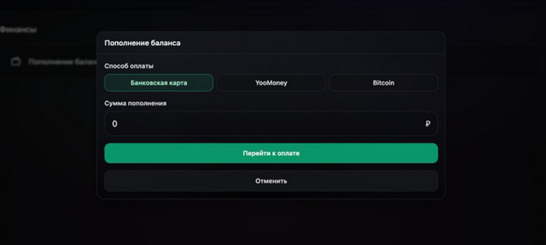546x245 pixels.
Task: Click the Сумма пополнения label text
Action: pos(135,103)
